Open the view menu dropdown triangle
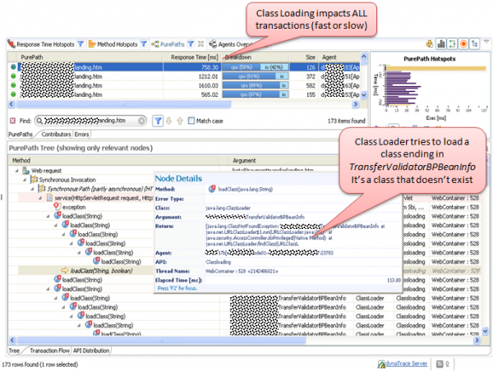The width and height of the screenshot is (493, 371). [x=486, y=42]
